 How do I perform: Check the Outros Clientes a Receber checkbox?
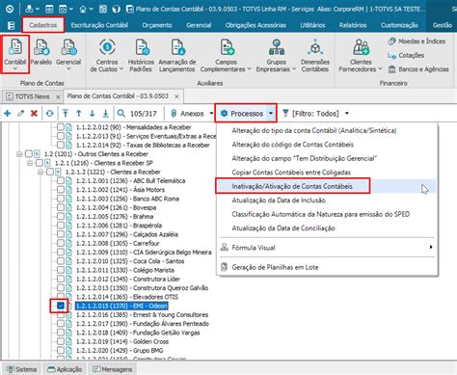[x=29, y=154]
